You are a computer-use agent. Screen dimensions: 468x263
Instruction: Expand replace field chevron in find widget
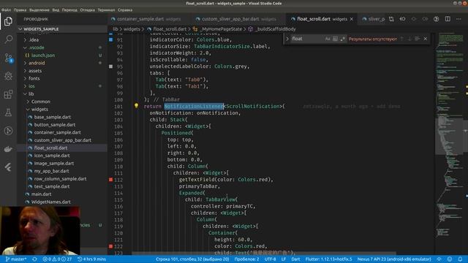point(287,39)
